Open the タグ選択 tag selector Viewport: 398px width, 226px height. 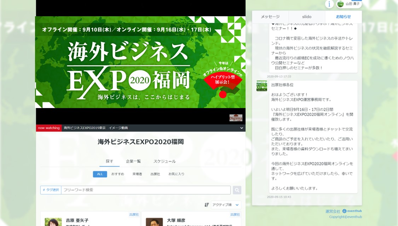pyautogui.click(x=51, y=190)
